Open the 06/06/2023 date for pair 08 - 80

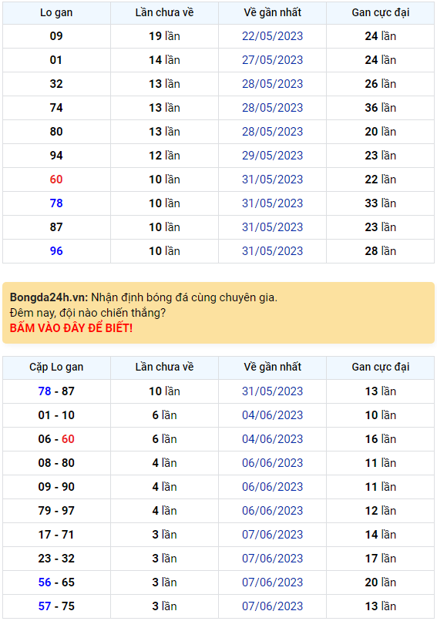tap(273, 463)
